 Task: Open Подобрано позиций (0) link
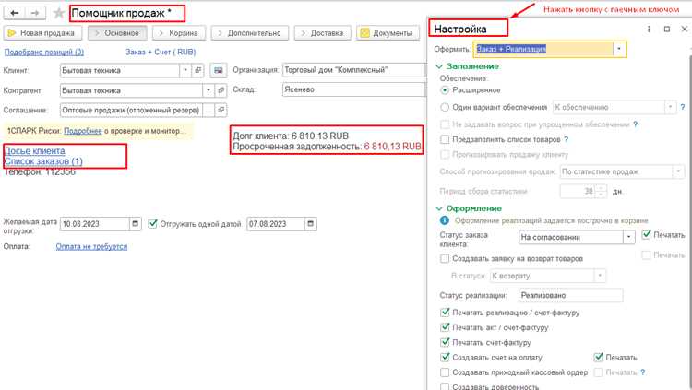(43, 52)
